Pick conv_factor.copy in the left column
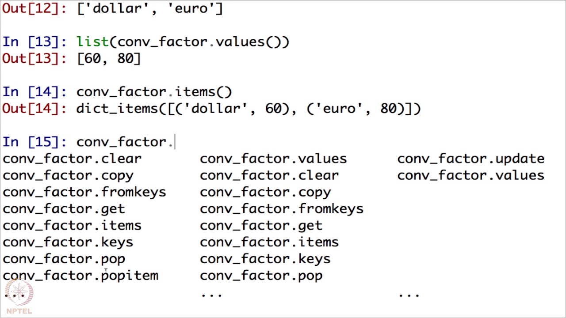Image resolution: width=566 pixels, height=318 pixels. coord(68,176)
